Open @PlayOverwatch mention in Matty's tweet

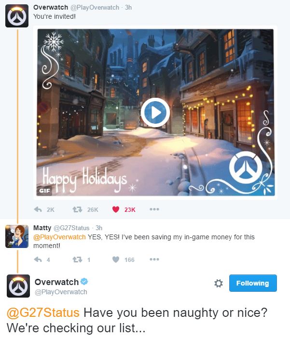[59, 237]
